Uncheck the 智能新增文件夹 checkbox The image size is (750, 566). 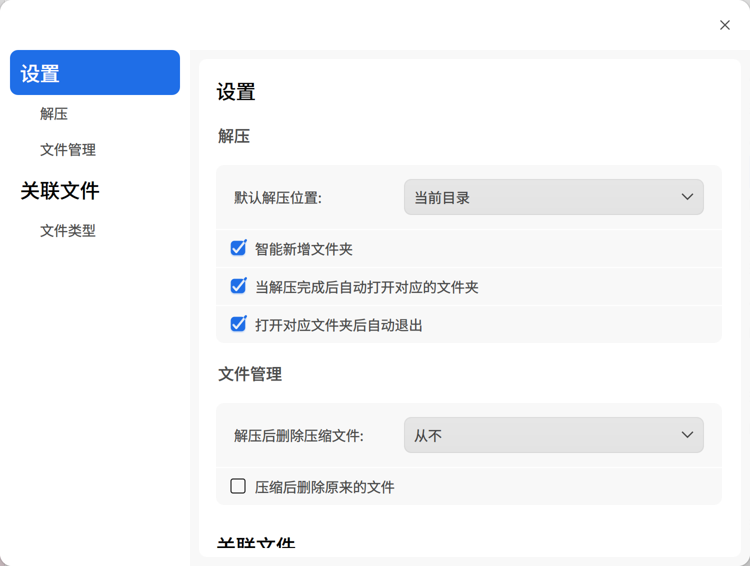pyautogui.click(x=238, y=248)
